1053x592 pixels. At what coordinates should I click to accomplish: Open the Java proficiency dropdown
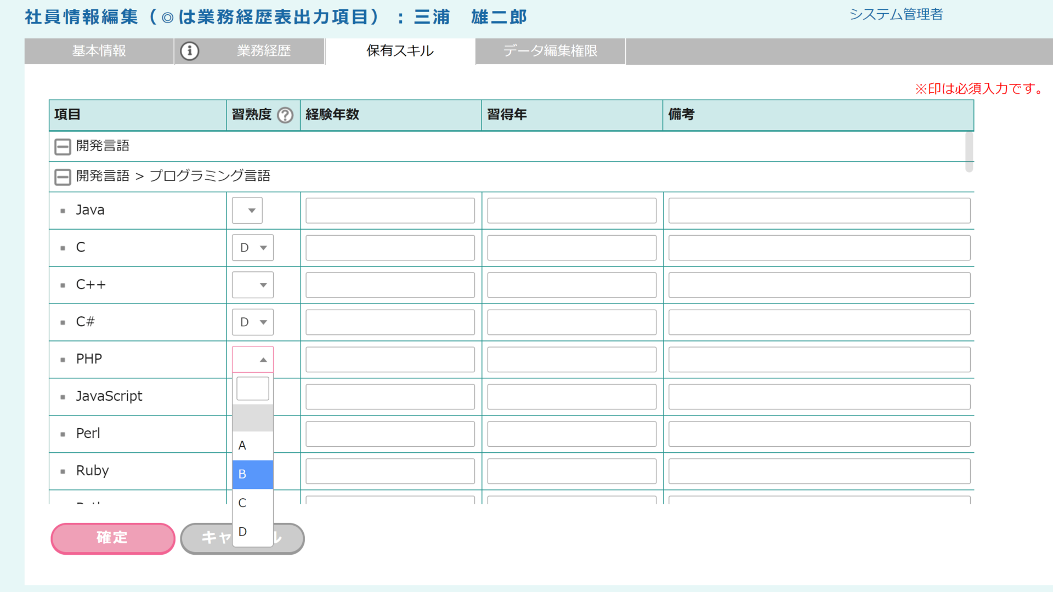click(247, 210)
